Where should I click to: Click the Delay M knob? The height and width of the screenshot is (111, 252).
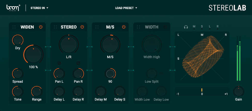tap(101, 92)
